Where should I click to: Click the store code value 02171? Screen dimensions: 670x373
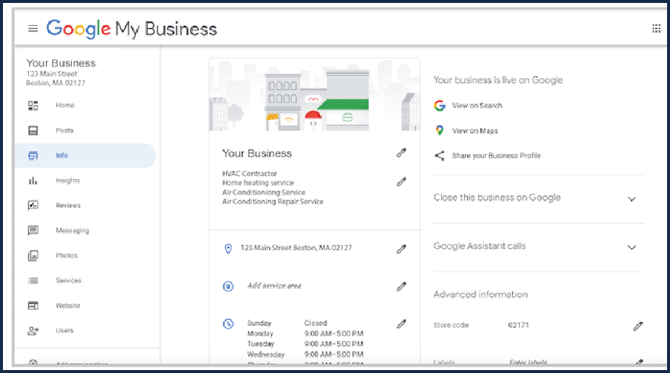(x=518, y=325)
